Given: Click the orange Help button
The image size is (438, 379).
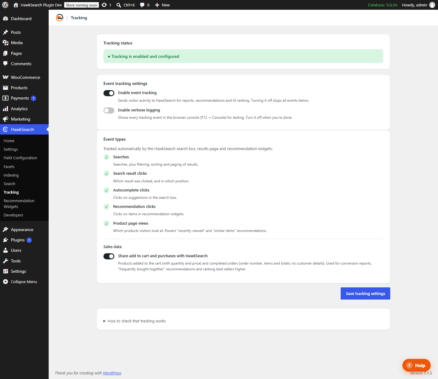Looking at the screenshot, I should pyautogui.click(x=416, y=365).
